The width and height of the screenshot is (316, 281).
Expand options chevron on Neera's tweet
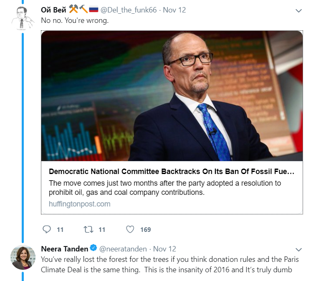[298, 249]
